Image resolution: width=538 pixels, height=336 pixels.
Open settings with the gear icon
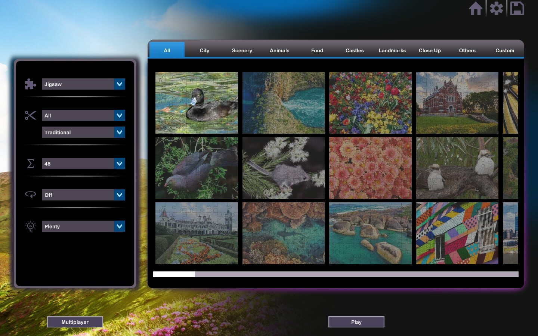coord(497,9)
